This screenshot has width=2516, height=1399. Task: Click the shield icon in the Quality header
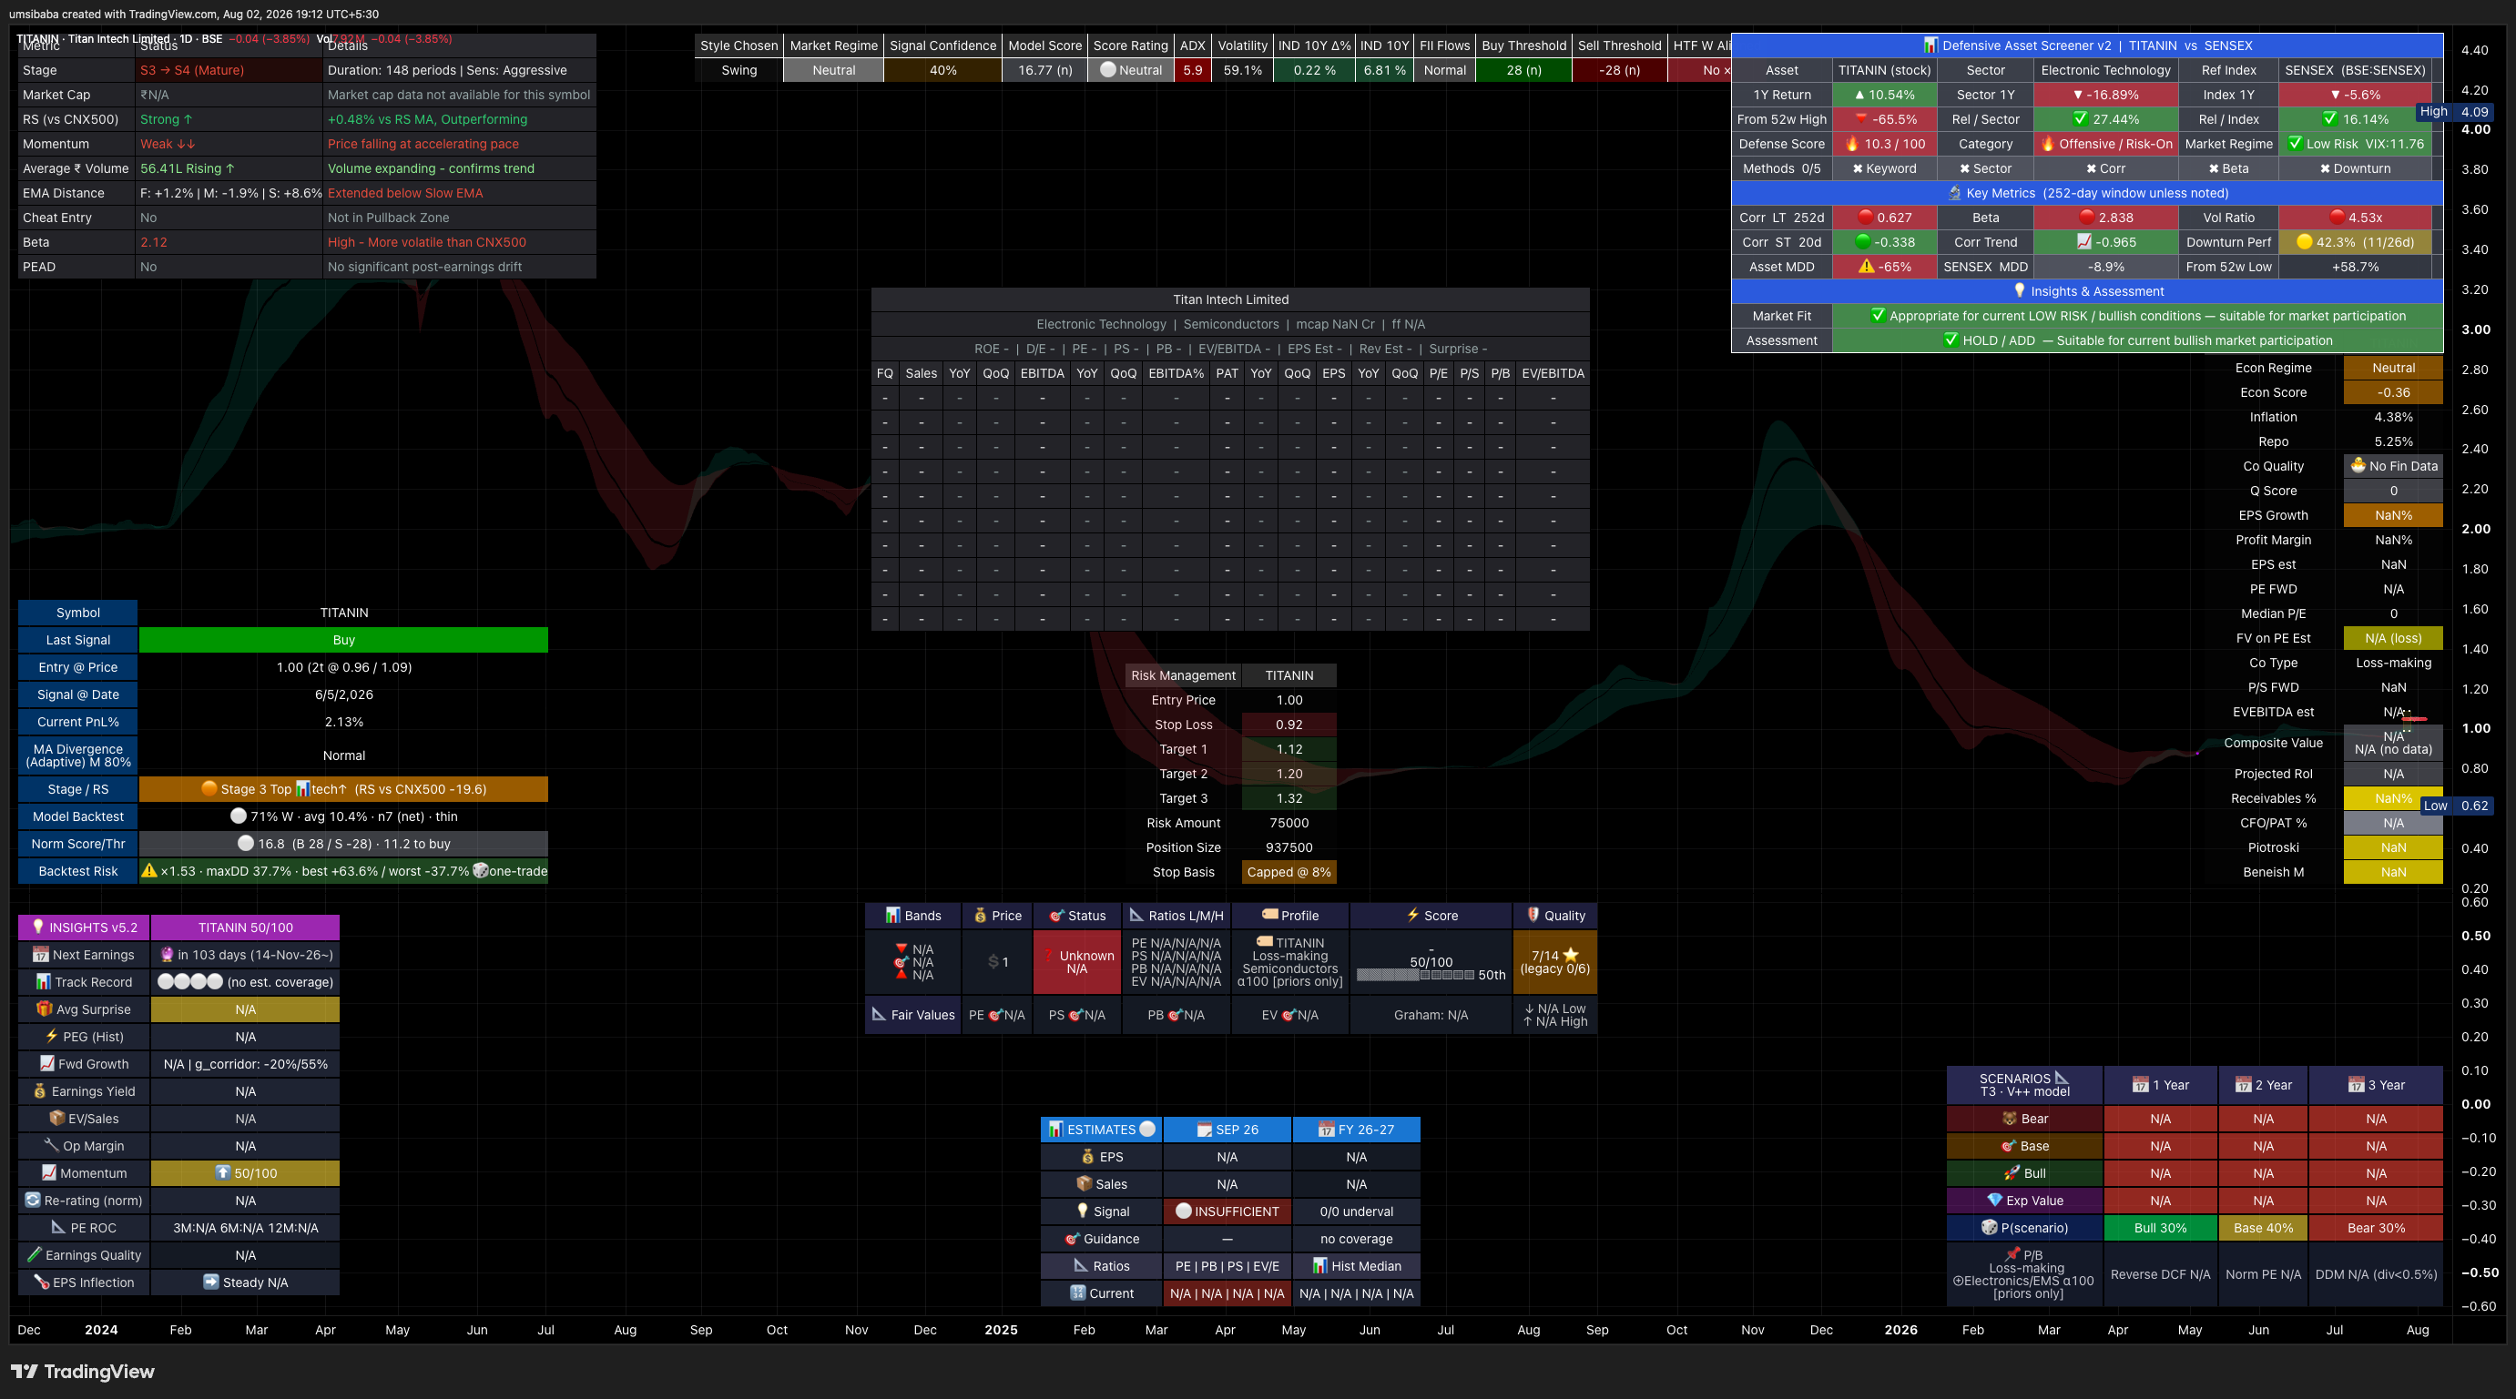click(x=1533, y=916)
